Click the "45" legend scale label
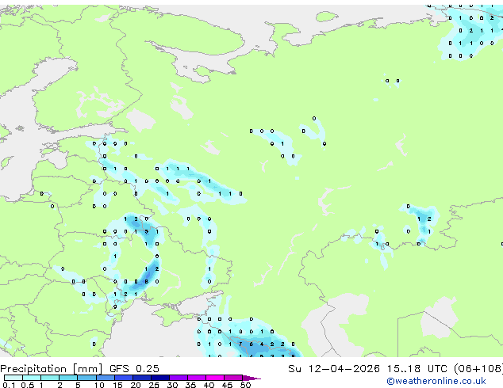 click(227, 385)
